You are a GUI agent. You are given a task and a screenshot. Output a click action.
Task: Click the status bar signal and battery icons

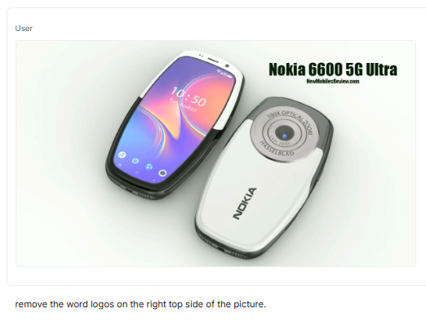point(225,74)
